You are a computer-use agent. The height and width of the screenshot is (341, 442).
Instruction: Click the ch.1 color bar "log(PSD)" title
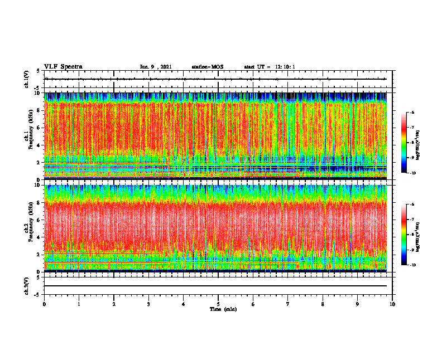pos(418,145)
